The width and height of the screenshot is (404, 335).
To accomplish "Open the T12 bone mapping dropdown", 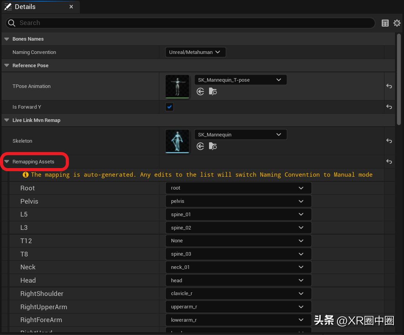I will click(x=238, y=241).
